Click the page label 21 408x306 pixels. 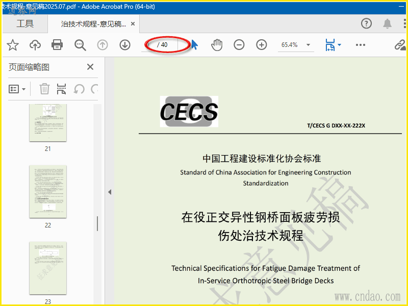(47, 149)
